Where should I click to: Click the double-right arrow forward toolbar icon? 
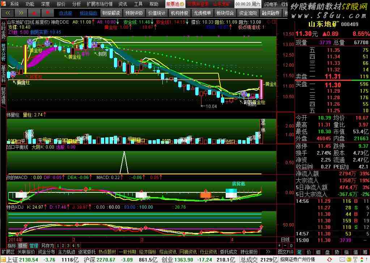point(21,13)
